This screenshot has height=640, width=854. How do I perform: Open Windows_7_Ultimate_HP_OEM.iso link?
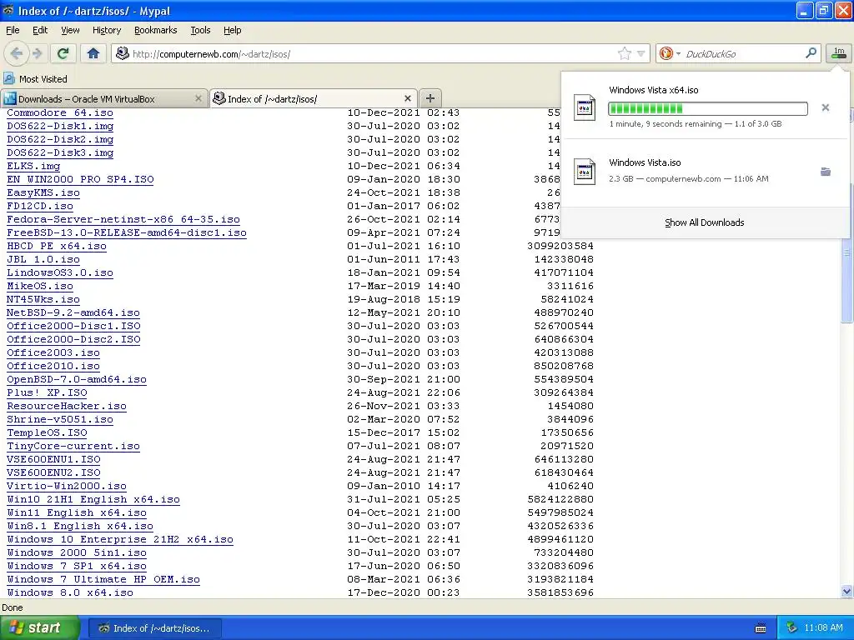[x=103, y=580]
